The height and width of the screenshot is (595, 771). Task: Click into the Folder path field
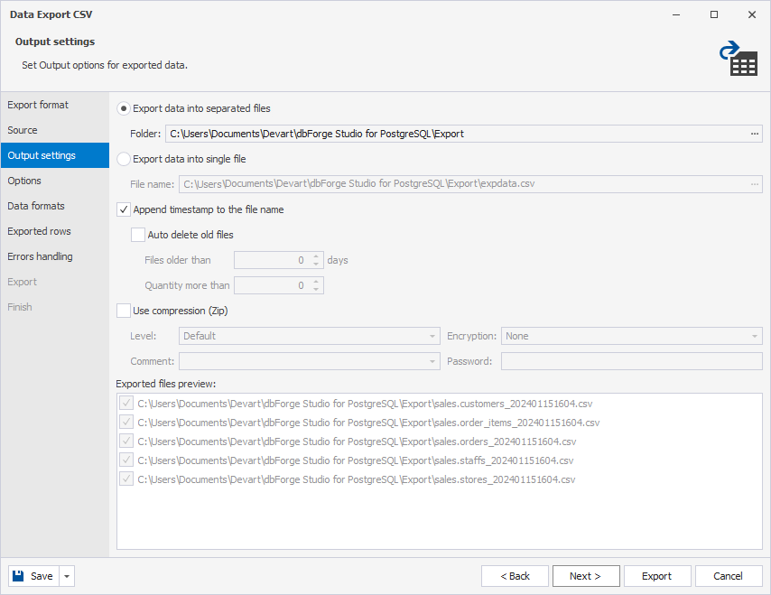tap(456, 134)
